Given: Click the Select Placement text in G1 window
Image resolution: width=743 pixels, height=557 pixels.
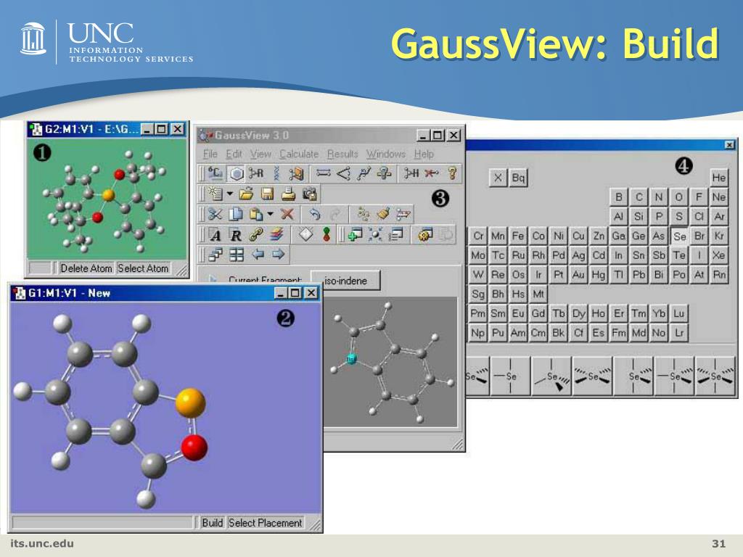Looking at the screenshot, I should pyautogui.click(x=265, y=522).
